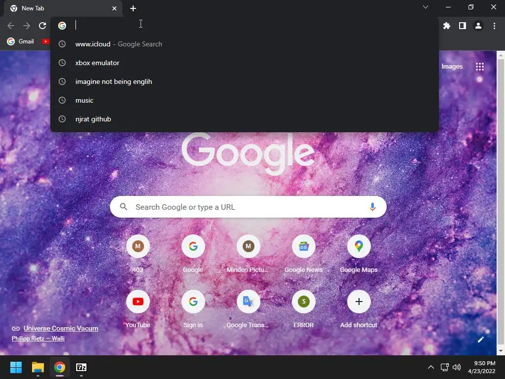The height and width of the screenshot is (379, 505).
Task: Open the Gmail bookmark
Action: (x=21, y=41)
